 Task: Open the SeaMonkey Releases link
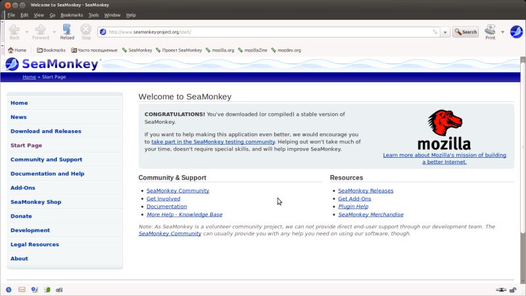coord(366,191)
